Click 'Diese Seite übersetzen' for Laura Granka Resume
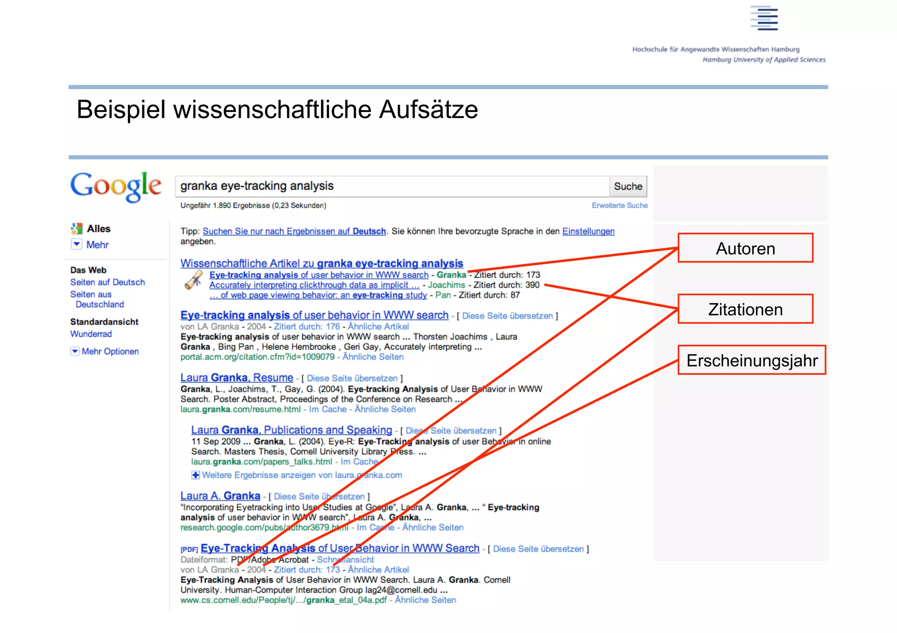The width and height of the screenshot is (897, 633). (x=352, y=378)
